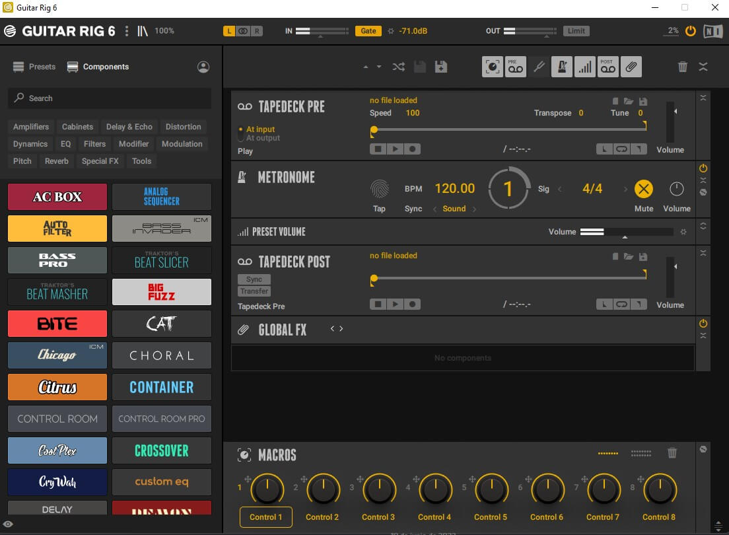Shuffle presets with the random icon
Image resolution: width=729 pixels, height=535 pixels.
[398, 67]
